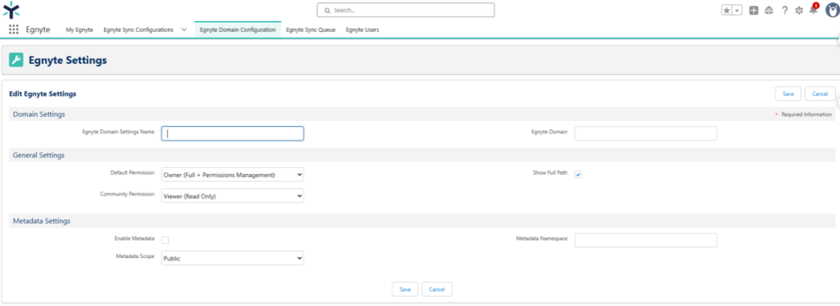Select the Egnyte Domain Configuration tab

238,30
